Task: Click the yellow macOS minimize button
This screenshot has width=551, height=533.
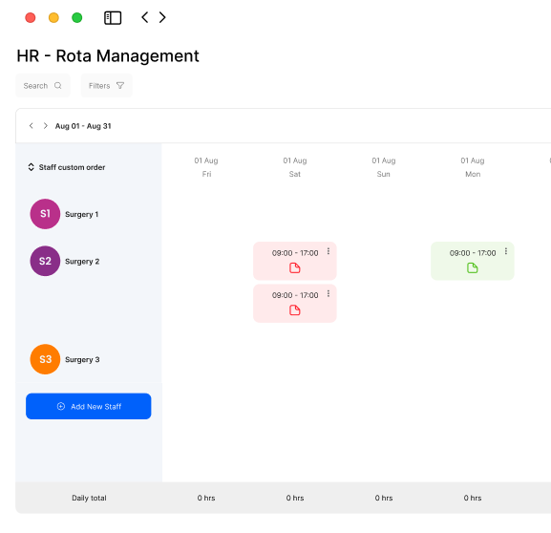Action: click(x=53, y=17)
